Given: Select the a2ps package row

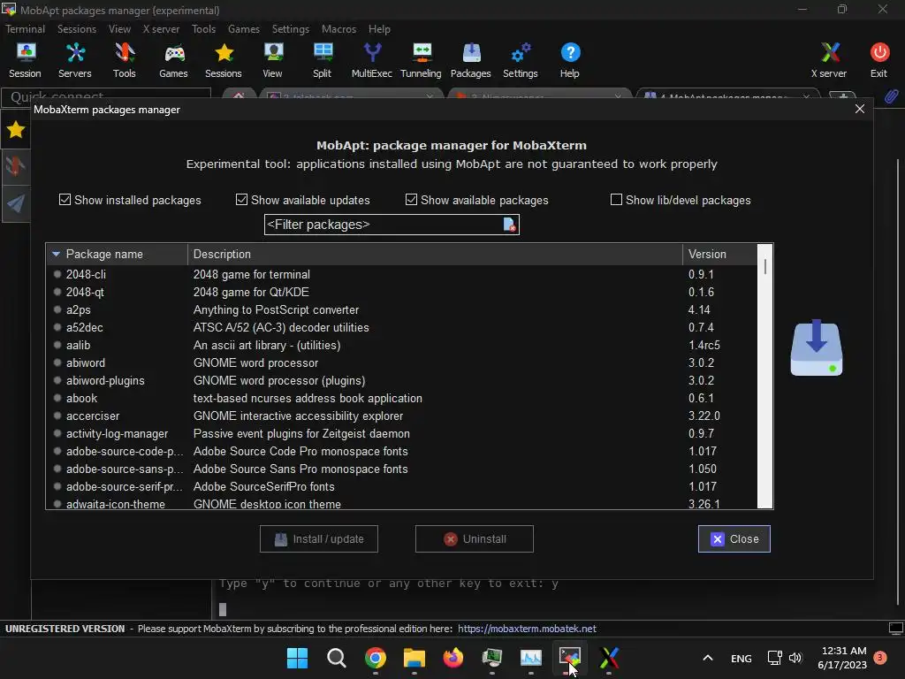Looking at the screenshot, I should 401,309.
